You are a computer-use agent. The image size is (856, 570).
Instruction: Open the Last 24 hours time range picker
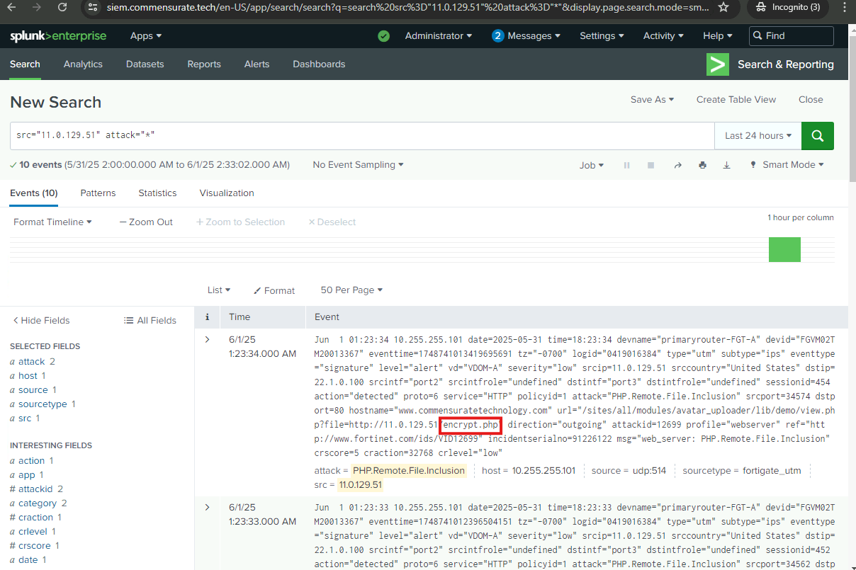(758, 136)
